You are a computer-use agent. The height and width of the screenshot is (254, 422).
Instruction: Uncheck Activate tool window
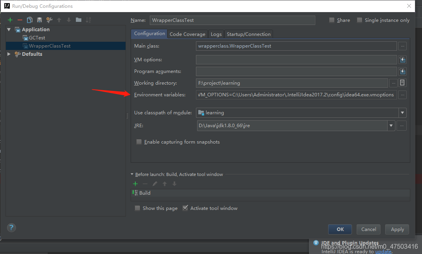point(185,208)
